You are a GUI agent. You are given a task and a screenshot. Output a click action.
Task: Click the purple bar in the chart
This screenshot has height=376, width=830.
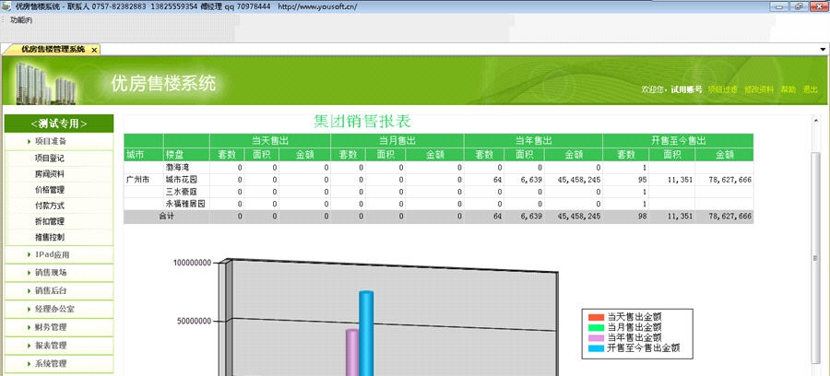point(352,352)
